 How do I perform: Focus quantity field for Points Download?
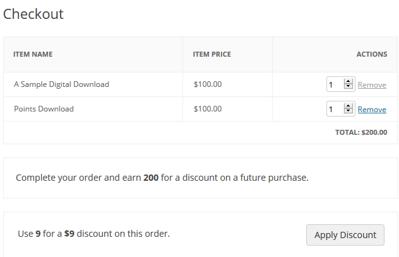[335, 109]
